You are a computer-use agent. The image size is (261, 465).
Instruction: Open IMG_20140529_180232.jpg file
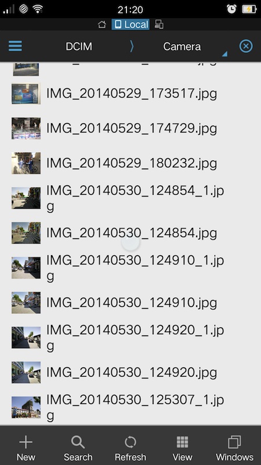pos(130,163)
